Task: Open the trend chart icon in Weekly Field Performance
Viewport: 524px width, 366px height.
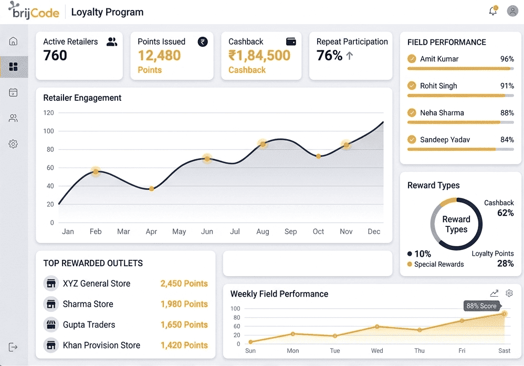Action: (x=494, y=293)
